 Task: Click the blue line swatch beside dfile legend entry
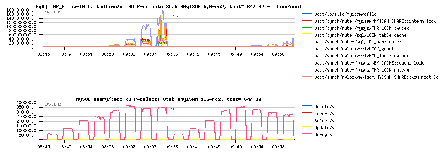[x=307, y=14]
